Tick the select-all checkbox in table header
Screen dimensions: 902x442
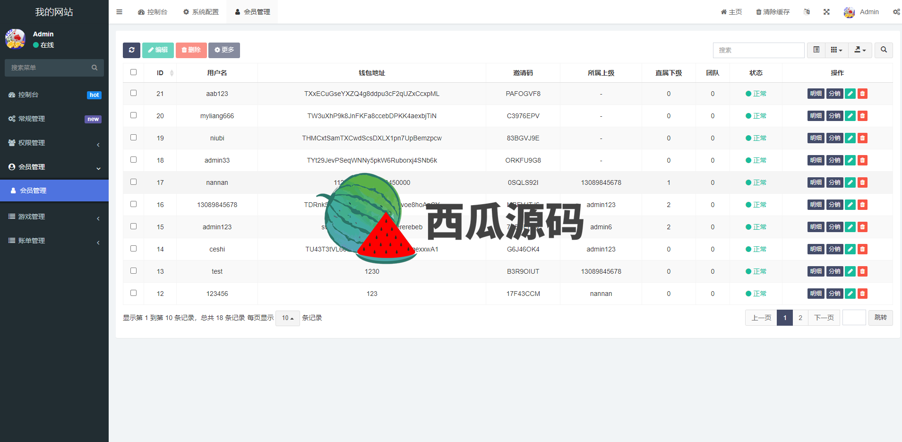point(133,72)
